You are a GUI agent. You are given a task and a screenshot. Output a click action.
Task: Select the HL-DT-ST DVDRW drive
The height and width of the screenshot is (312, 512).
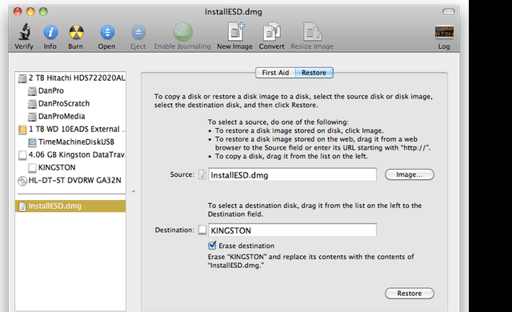[70, 181]
